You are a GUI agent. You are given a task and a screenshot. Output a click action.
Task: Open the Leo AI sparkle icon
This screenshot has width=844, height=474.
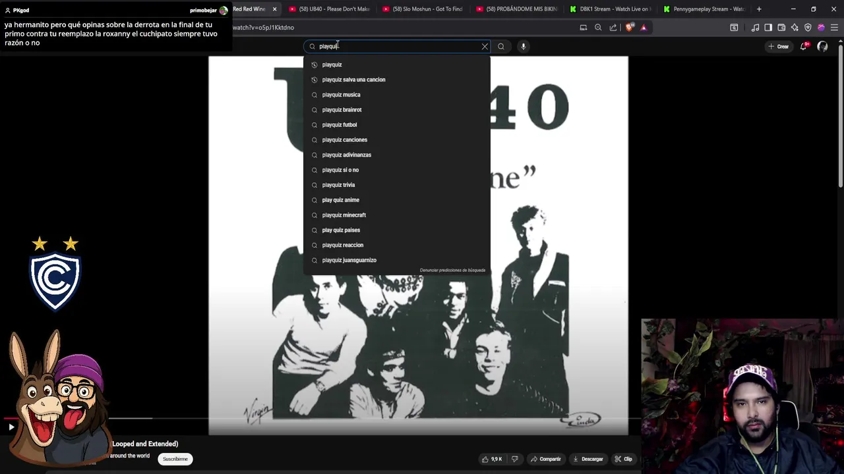point(795,28)
